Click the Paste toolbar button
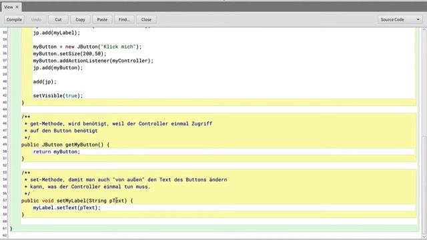This screenshot has width=427, height=240. tap(102, 19)
